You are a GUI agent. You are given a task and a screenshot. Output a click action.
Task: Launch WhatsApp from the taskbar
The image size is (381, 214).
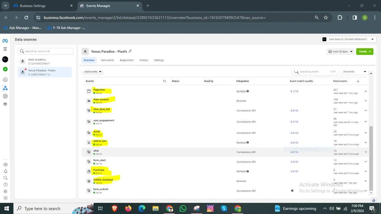(183, 208)
